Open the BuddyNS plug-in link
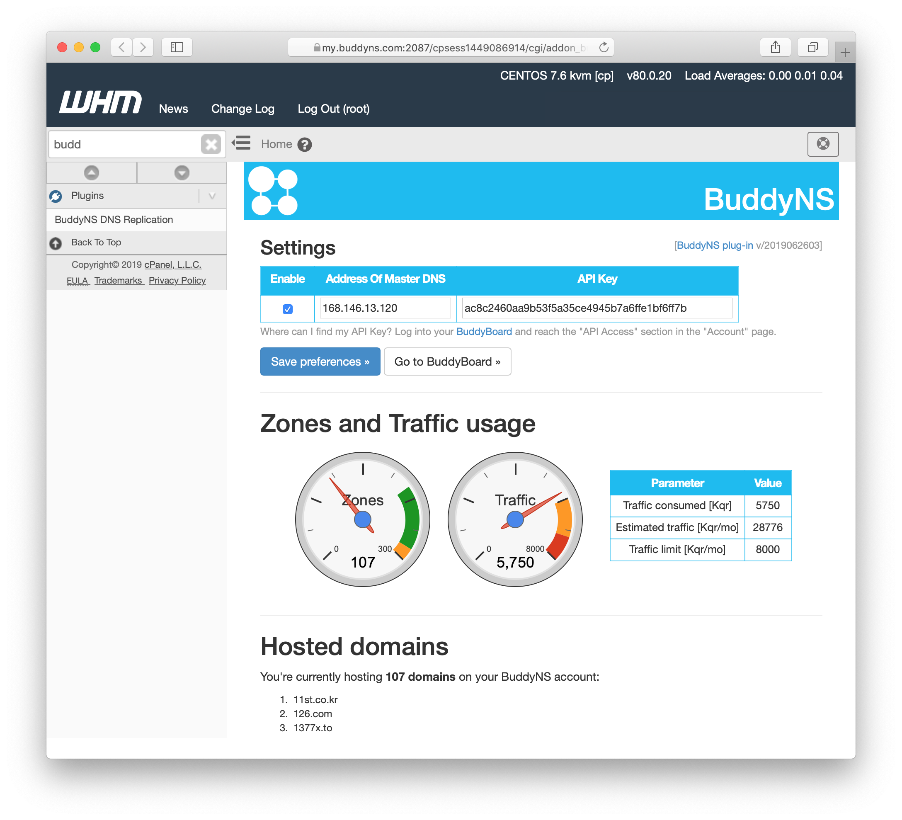The width and height of the screenshot is (902, 820). [x=715, y=245]
